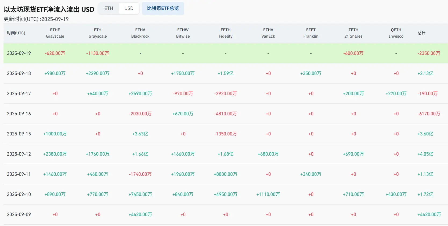Select the +2380.00万 ETHE cell
Screen dimensions: 448x226
55,154
